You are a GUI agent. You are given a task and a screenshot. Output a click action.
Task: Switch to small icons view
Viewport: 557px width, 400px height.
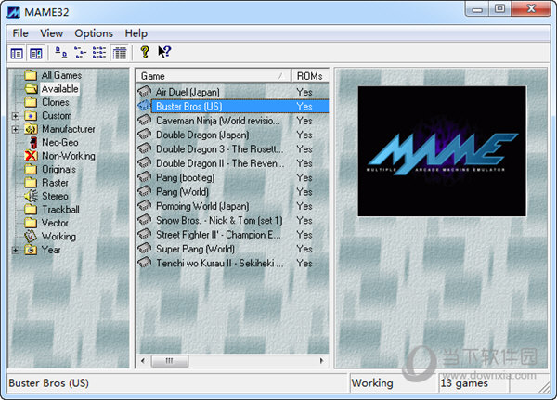[x=80, y=52]
